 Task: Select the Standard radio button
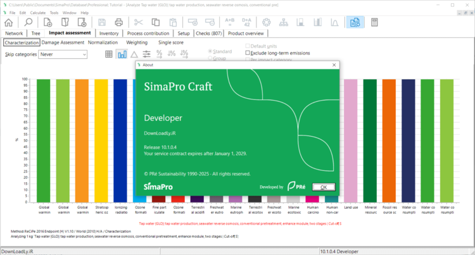click(x=211, y=51)
